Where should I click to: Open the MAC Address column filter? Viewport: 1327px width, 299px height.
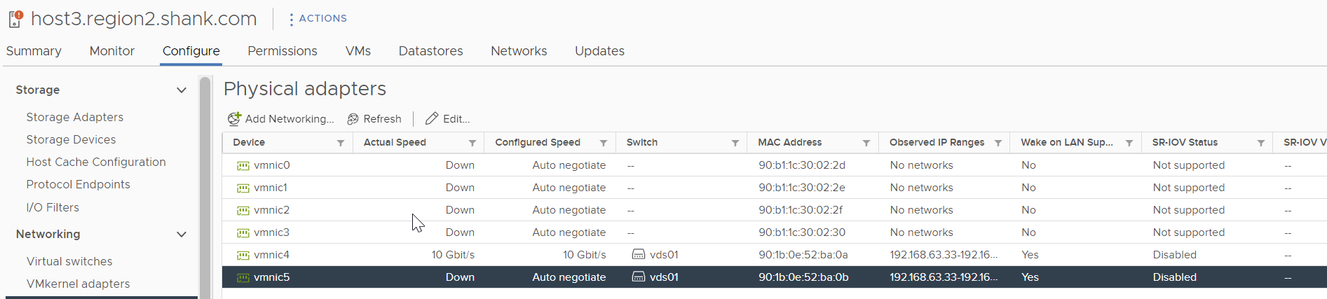[x=866, y=143]
